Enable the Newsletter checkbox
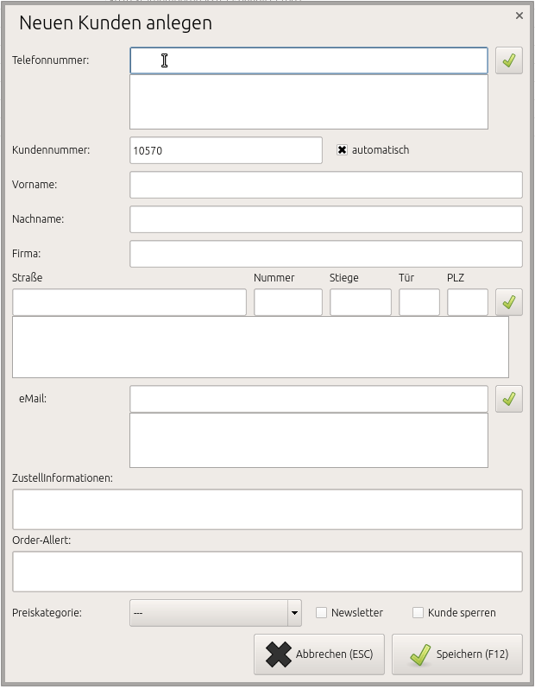This screenshot has width=535, height=689. pyautogui.click(x=322, y=613)
